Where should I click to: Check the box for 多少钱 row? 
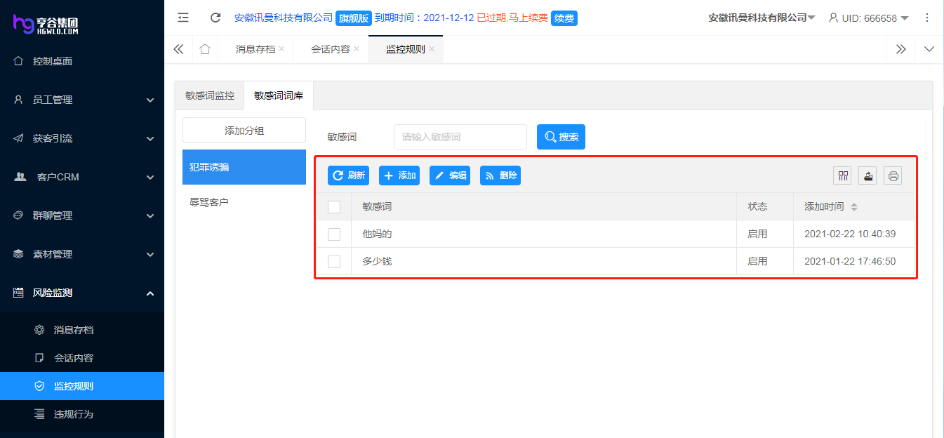pos(334,261)
